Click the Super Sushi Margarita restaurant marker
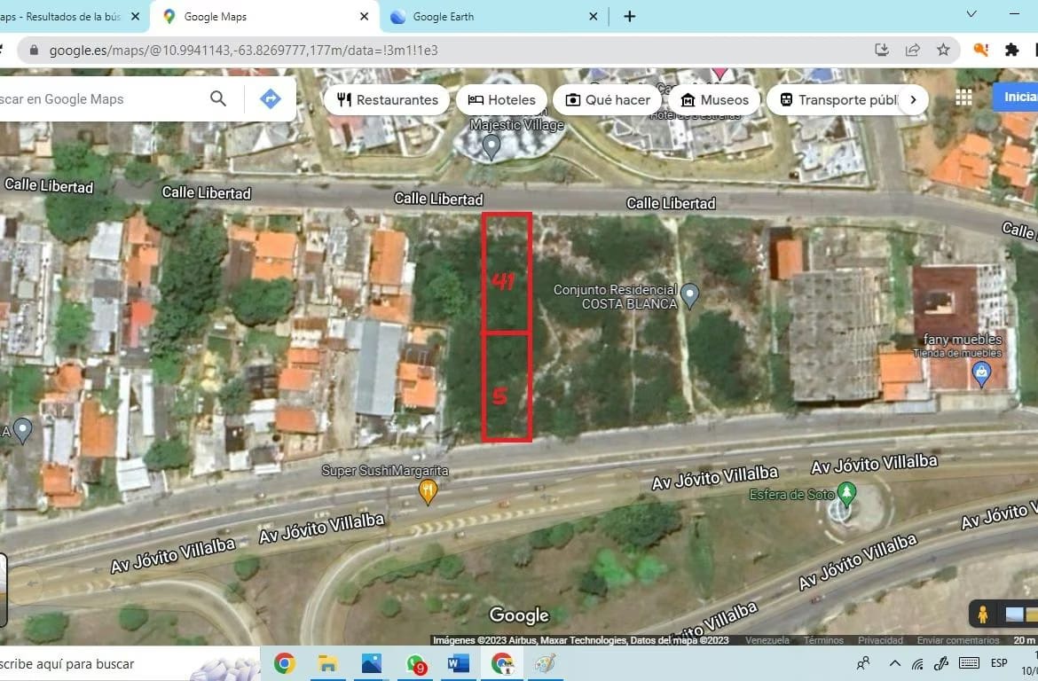1038x681 pixels. click(429, 490)
